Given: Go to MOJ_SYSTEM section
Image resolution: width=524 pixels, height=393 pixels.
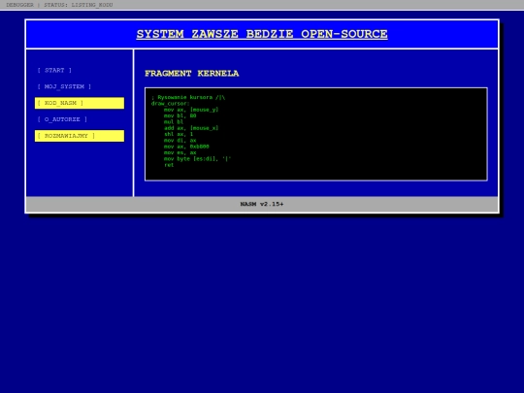Looking at the screenshot, I should coord(64,86).
